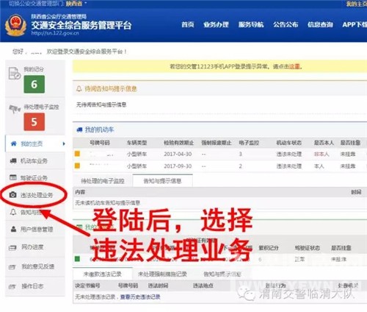
Task: Click the red pending count 5
Action: click(34, 122)
